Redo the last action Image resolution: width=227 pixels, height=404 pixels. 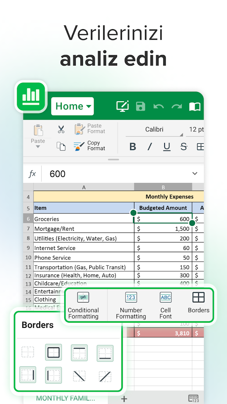coord(177,107)
